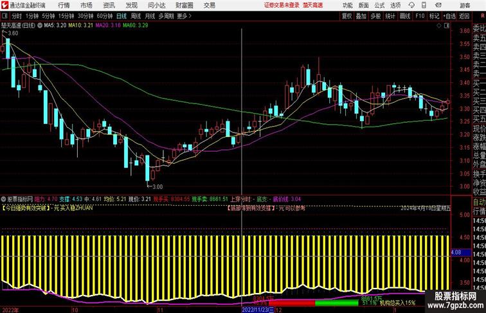Toggle the left panel icon beside 分时
Screen dimensions: 486x313
(x=4, y=16)
